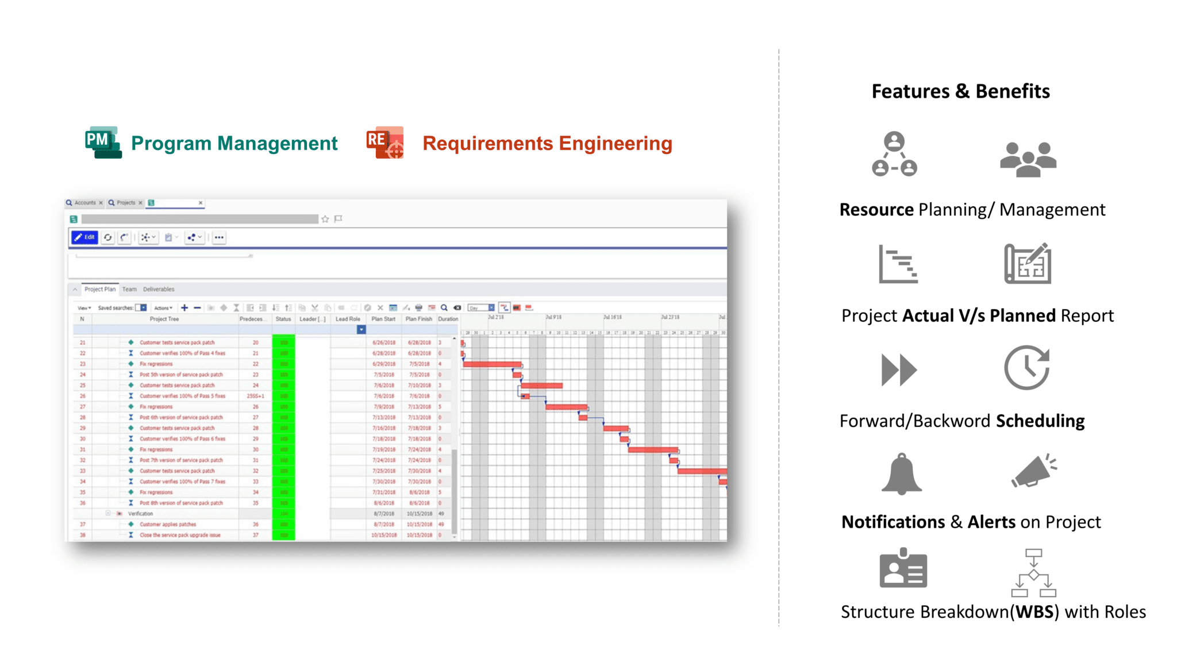Click the Plan Finish column header

click(418, 319)
